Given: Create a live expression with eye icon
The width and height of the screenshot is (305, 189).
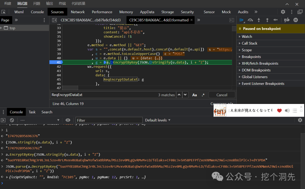Looking at the screenshot, I should (x=68, y=120).
